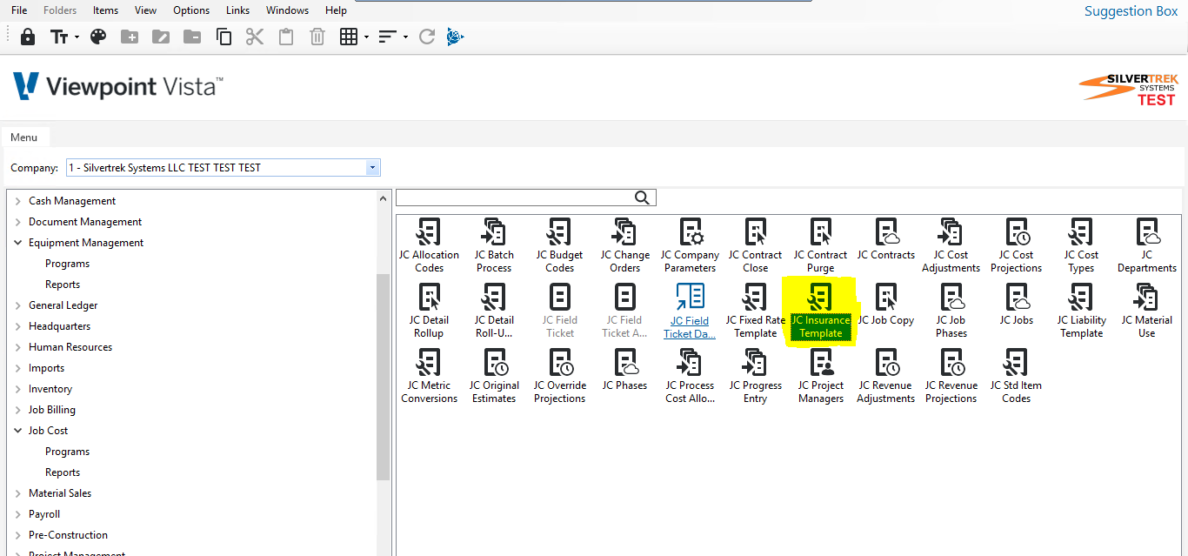Expand the Cash Management folder
Screen dimensions: 1188x556
coord(18,201)
